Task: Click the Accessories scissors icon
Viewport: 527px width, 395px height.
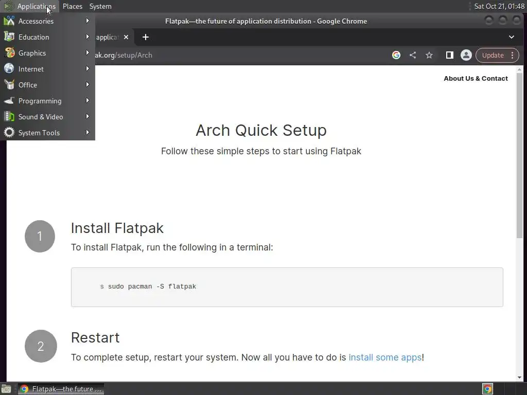Action: tap(9, 21)
